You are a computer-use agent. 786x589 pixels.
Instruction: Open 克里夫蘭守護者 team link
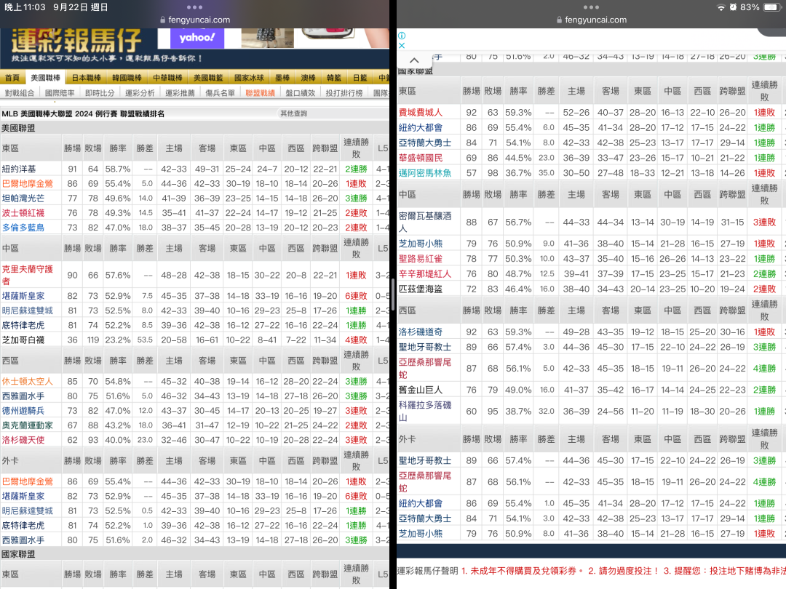27,275
